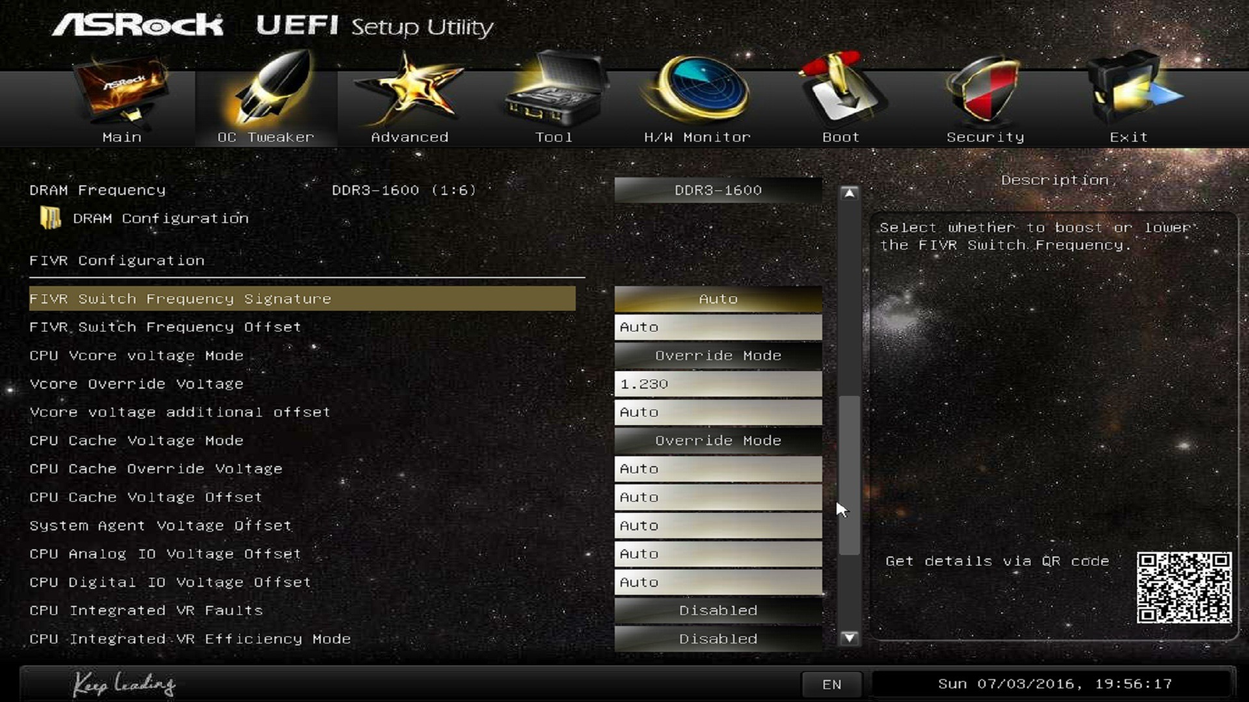Open the DRAM Configuration folder icon
This screenshot has width=1249, height=702.
pos(50,218)
